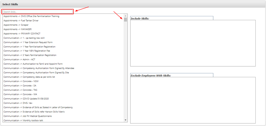Click the scrollbar down arrow
Viewport: 266px width, 126px height.
point(125,120)
